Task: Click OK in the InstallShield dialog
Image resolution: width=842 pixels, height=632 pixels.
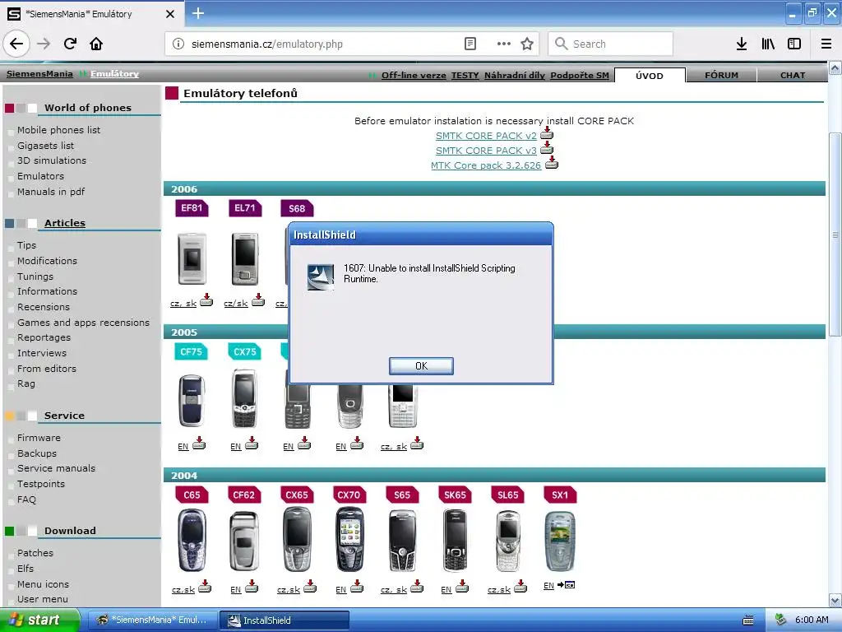Action: pos(421,366)
